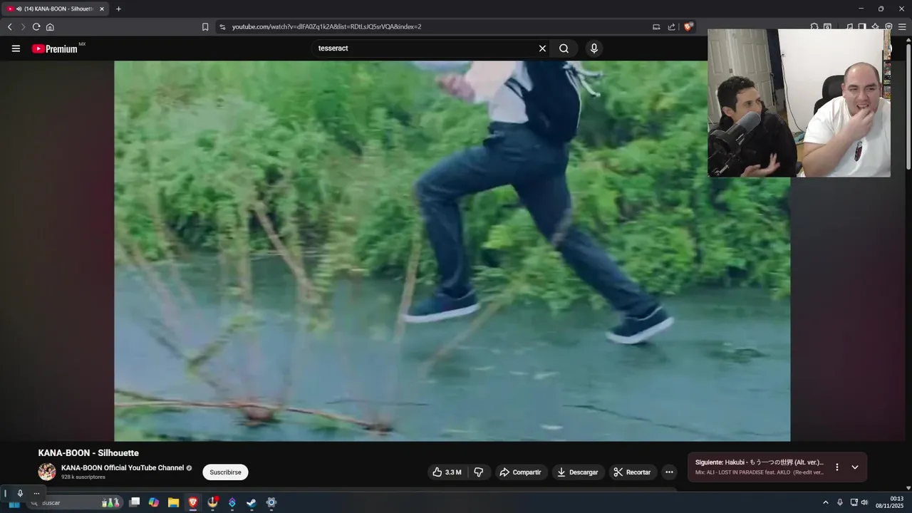This screenshot has width=912, height=513.
Task: Click the video player frame
Action: (452, 251)
